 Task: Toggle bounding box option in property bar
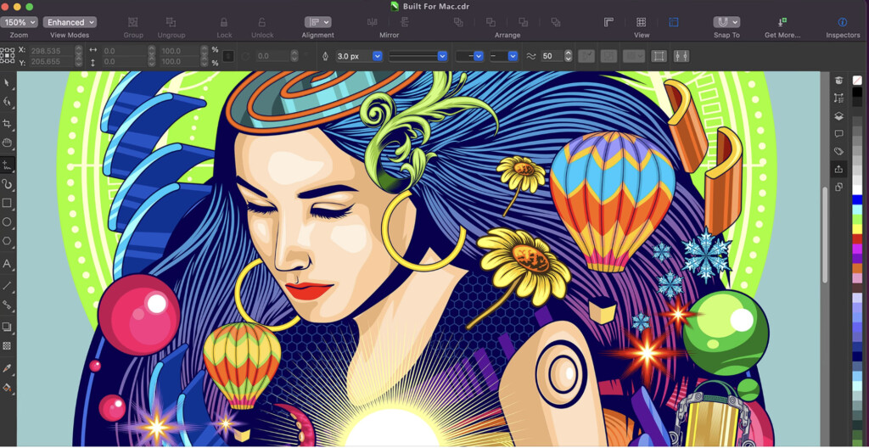click(659, 56)
